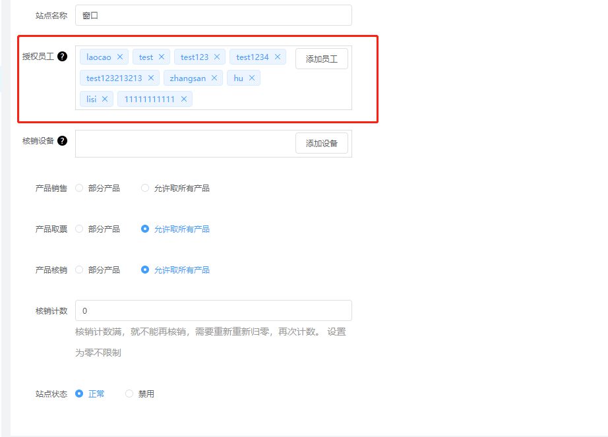Screen dimensions: 608x437
Task: Focus the 站点名称 input field
Action: point(213,15)
